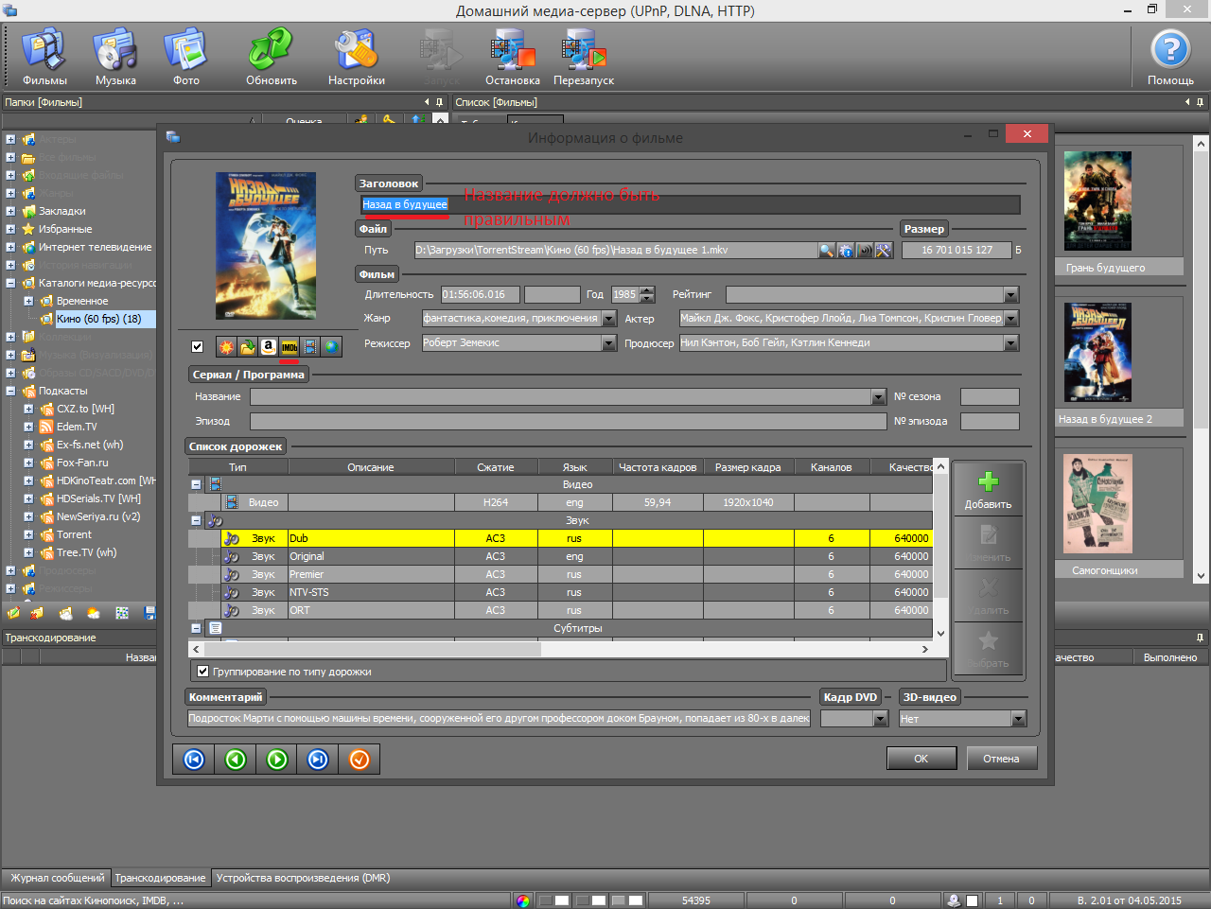Click the orange checkmark button in the navigation row

coord(360,760)
